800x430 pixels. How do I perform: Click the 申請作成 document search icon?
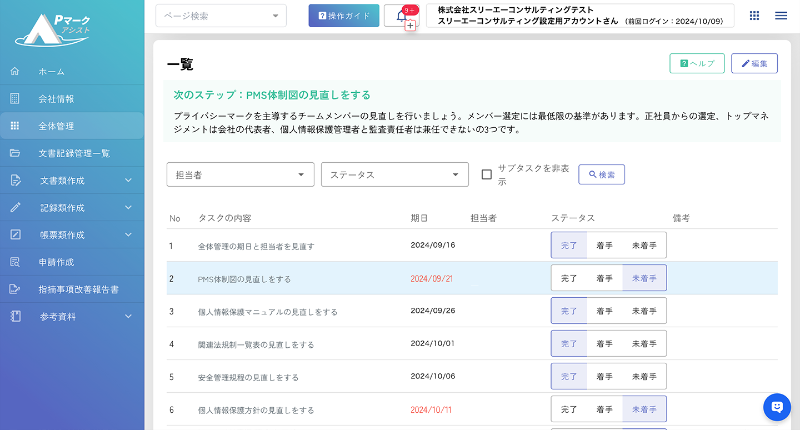15,262
